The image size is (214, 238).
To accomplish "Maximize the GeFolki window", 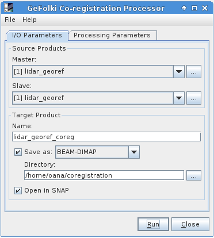I will [x=194, y=8].
